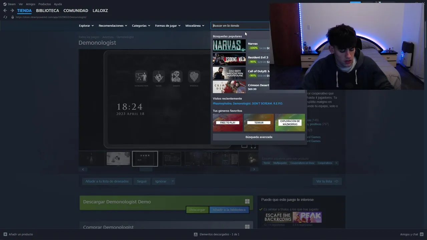Click the Ignorar button
The width and height of the screenshot is (427, 240).
click(x=161, y=181)
